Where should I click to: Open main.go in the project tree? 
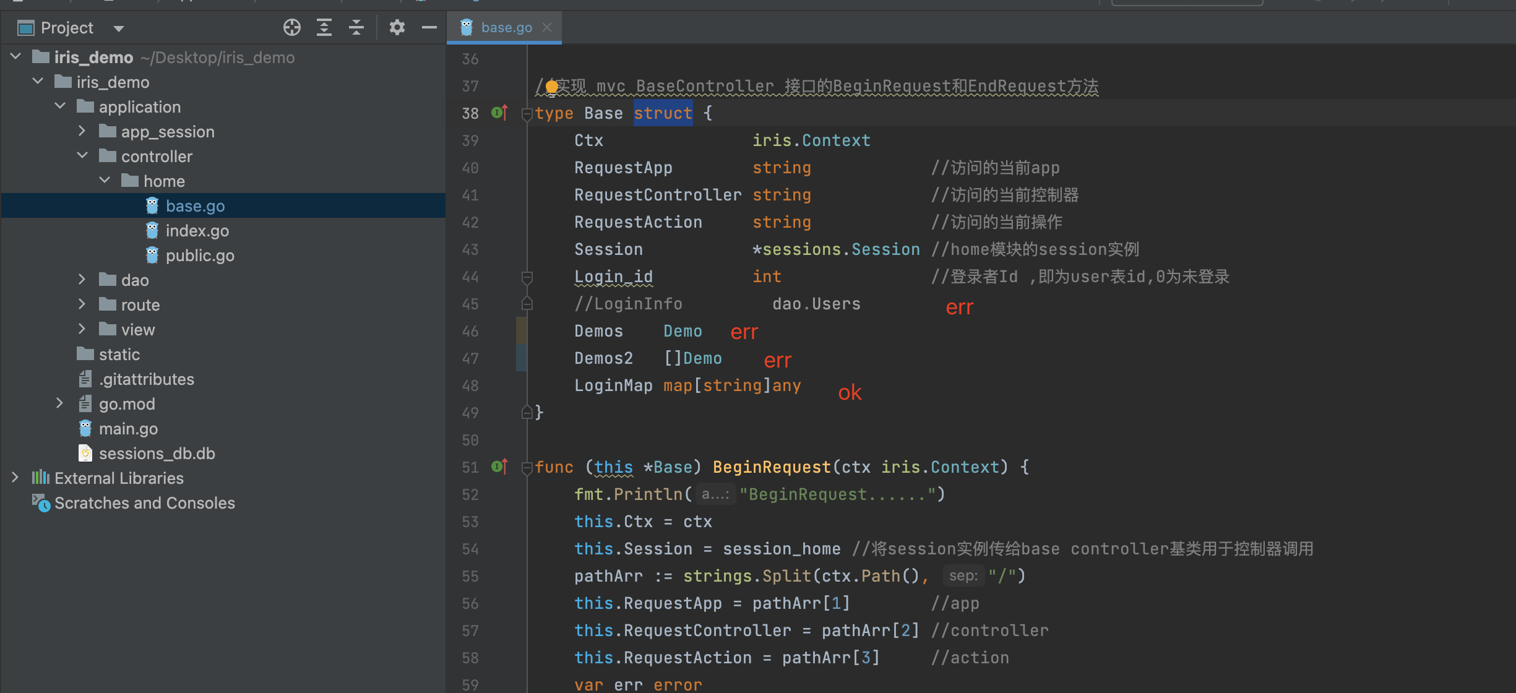[128, 429]
